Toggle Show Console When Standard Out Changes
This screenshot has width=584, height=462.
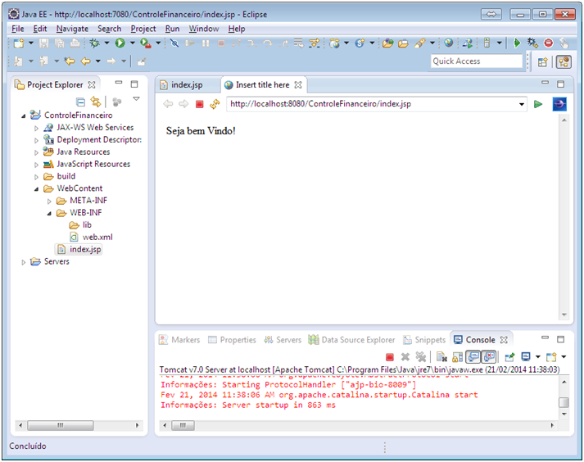point(473,357)
